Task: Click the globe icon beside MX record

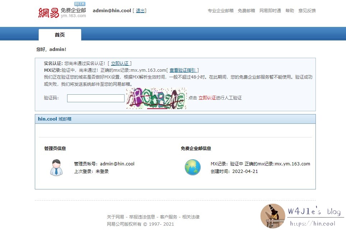Action: 193,167
